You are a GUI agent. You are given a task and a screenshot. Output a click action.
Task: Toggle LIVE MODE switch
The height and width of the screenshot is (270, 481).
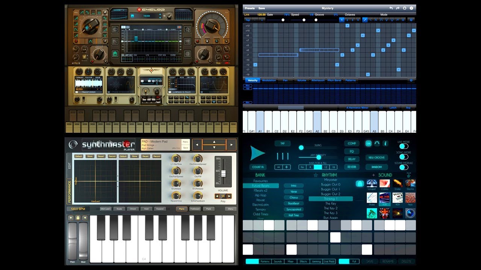click(x=404, y=147)
